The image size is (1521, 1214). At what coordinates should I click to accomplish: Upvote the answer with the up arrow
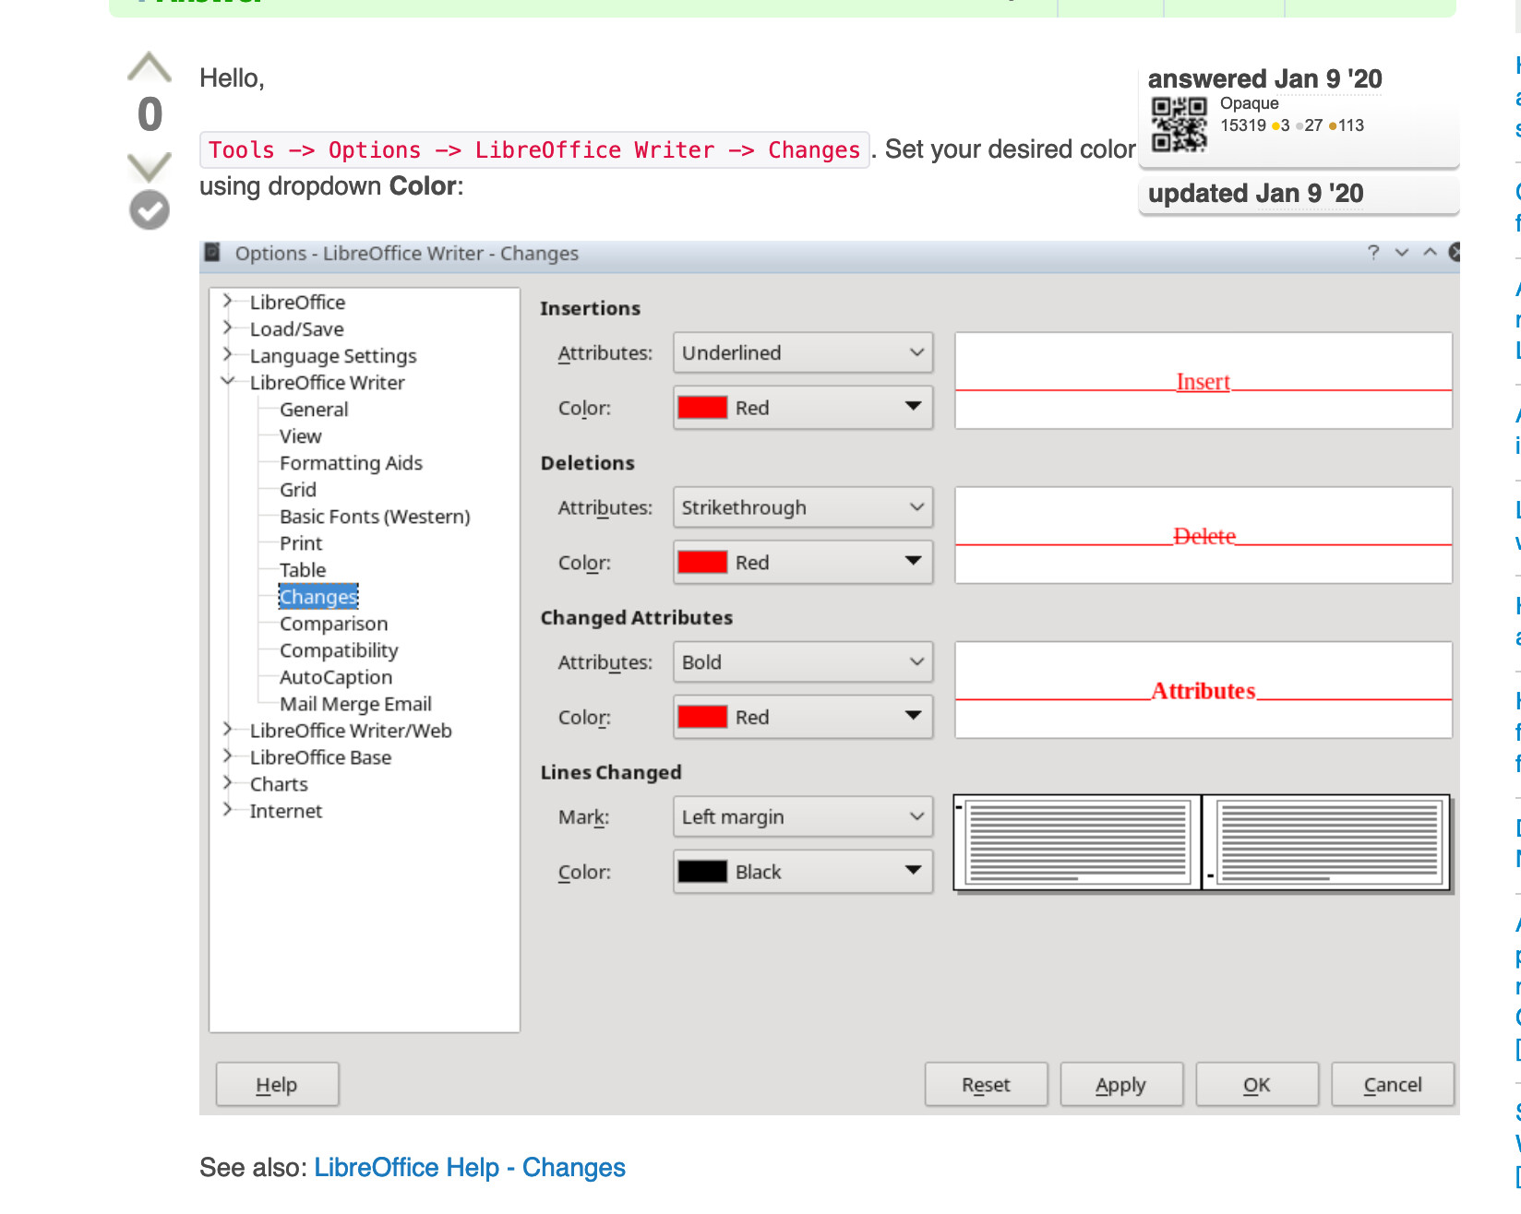pos(149,68)
